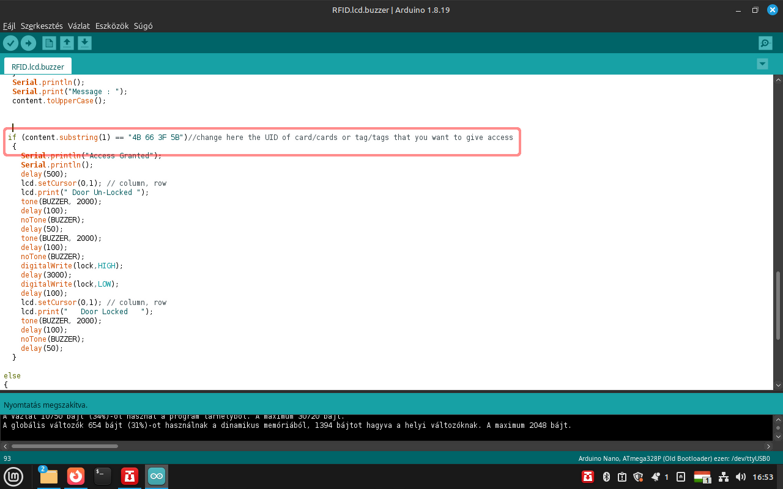
Task: Click the editor scrollbar up arrow
Action: (x=778, y=80)
